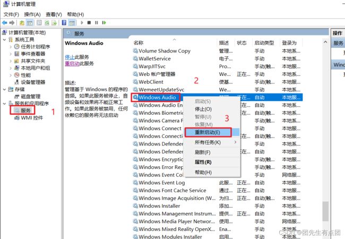Select the Windows Audio service row
Viewport: 345px width, 239px height.
coord(218,97)
